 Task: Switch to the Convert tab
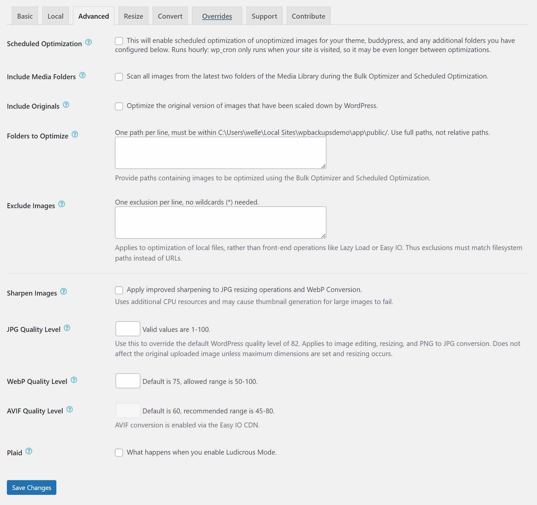(x=170, y=15)
